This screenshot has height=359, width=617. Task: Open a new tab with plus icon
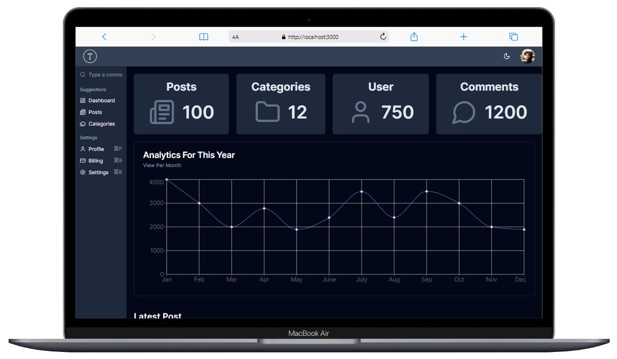[464, 36]
